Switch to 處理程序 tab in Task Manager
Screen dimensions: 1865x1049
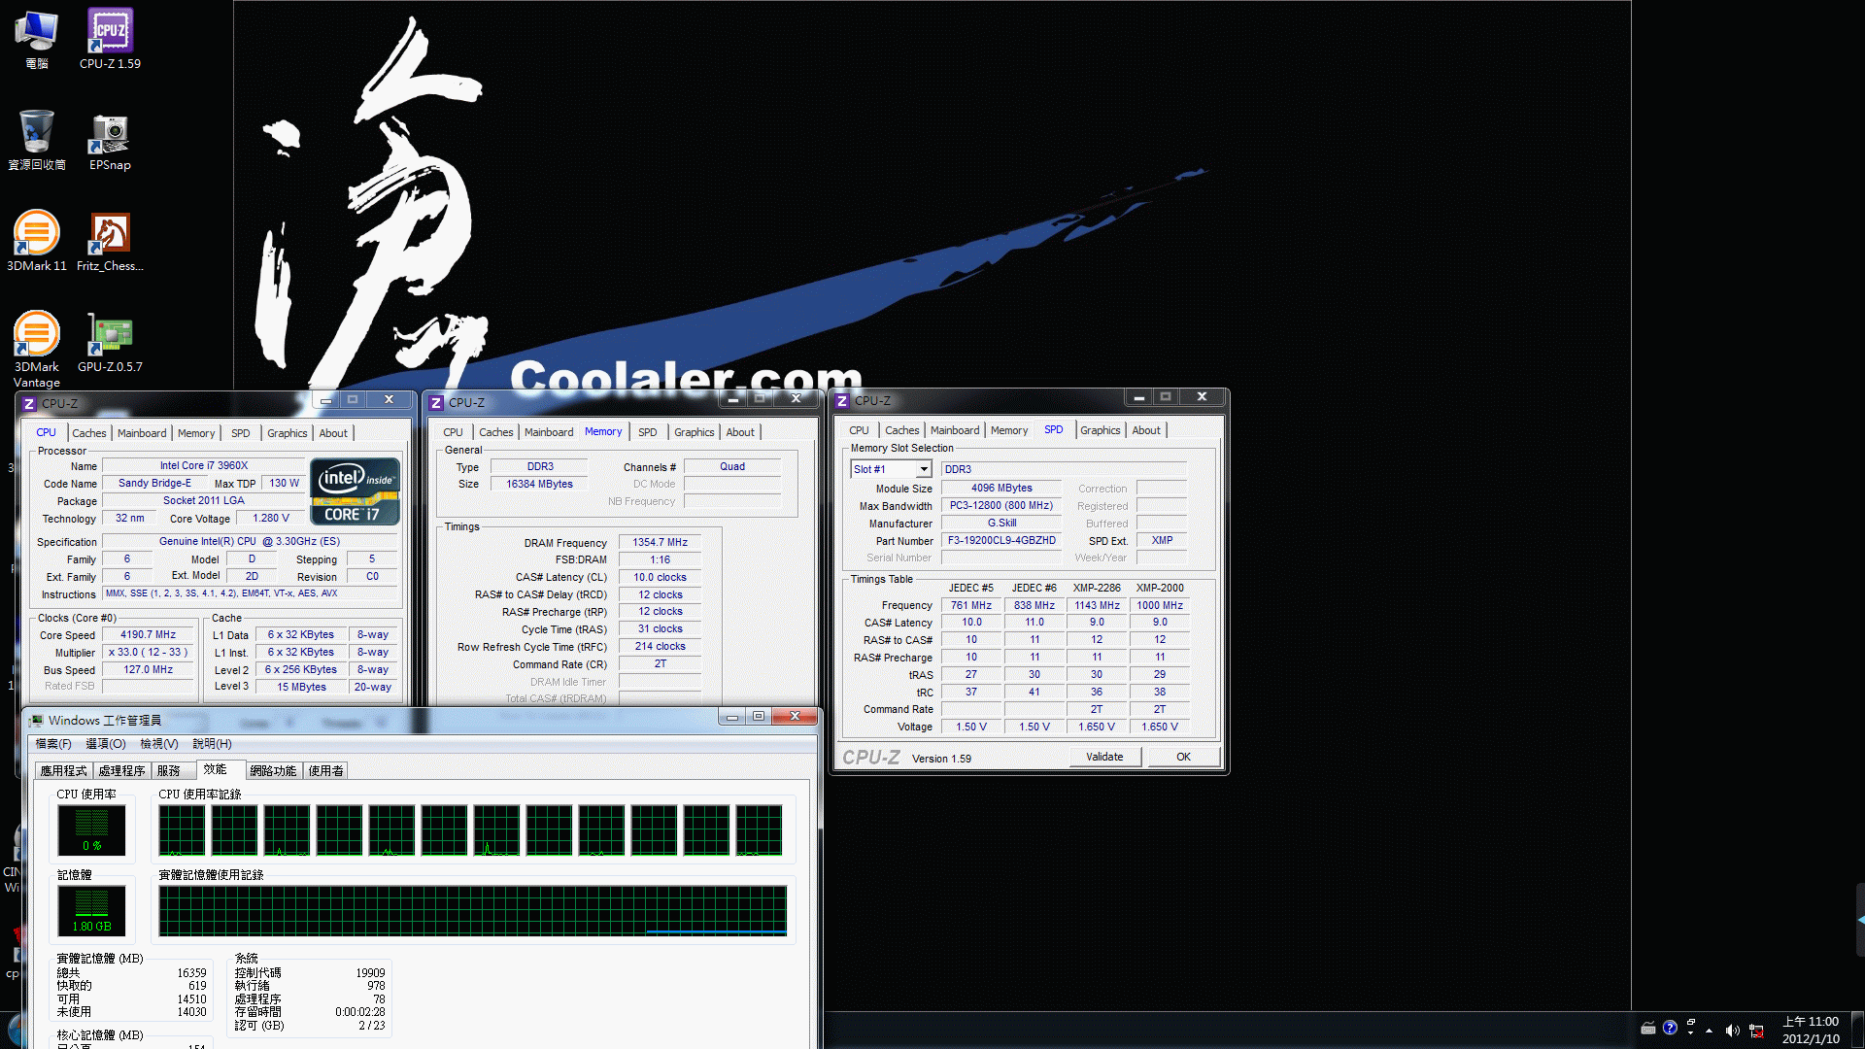click(x=122, y=770)
